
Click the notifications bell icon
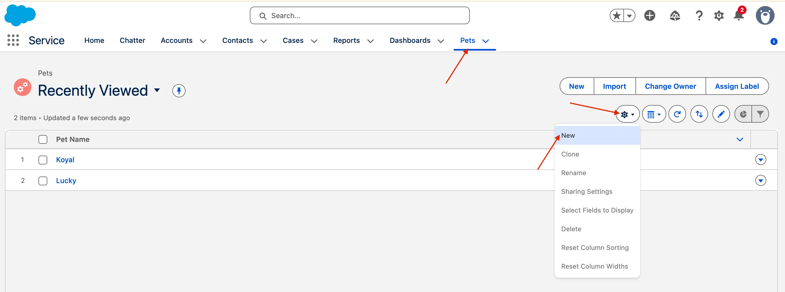click(x=738, y=16)
